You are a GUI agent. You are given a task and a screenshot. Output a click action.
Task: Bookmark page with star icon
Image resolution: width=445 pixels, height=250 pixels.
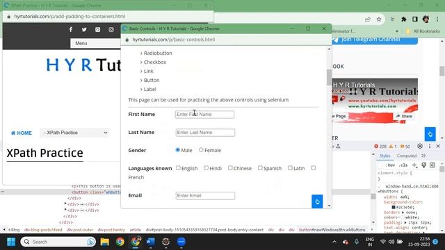click(x=379, y=19)
